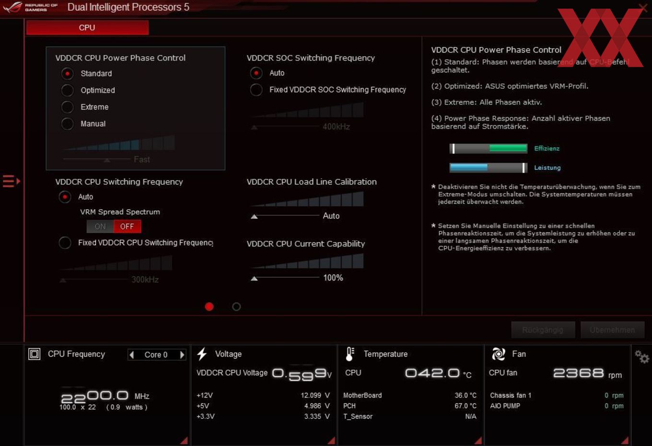Screen dimensions: 652x446
Task: Select Fixed VDDCR CPU Switching Frequency
Action: click(x=65, y=243)
